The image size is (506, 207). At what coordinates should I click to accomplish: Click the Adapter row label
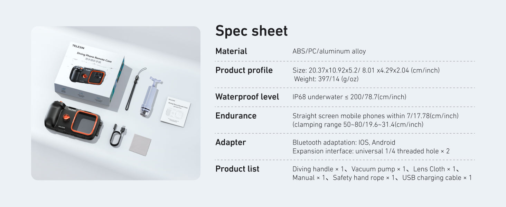pyautogui.click(x=231, y=142)
